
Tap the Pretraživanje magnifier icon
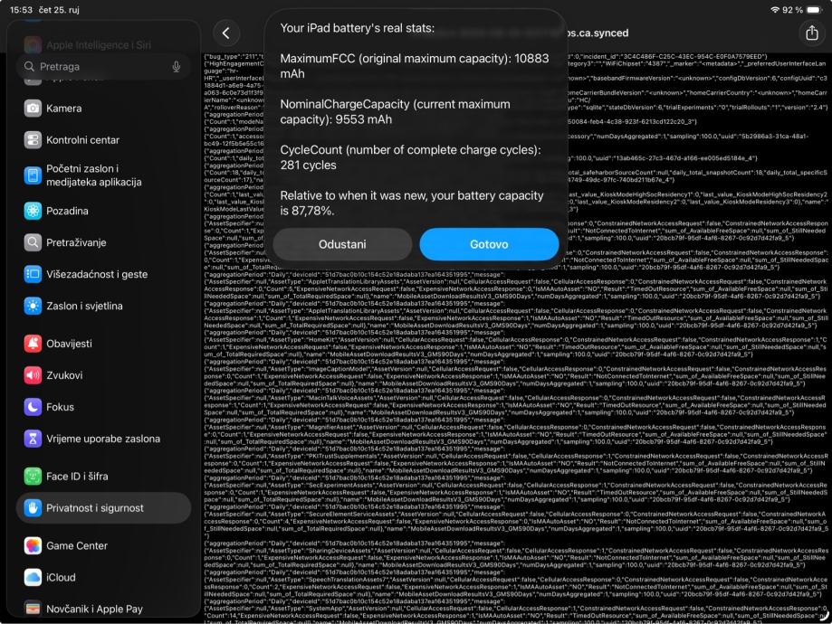[33, 242]
